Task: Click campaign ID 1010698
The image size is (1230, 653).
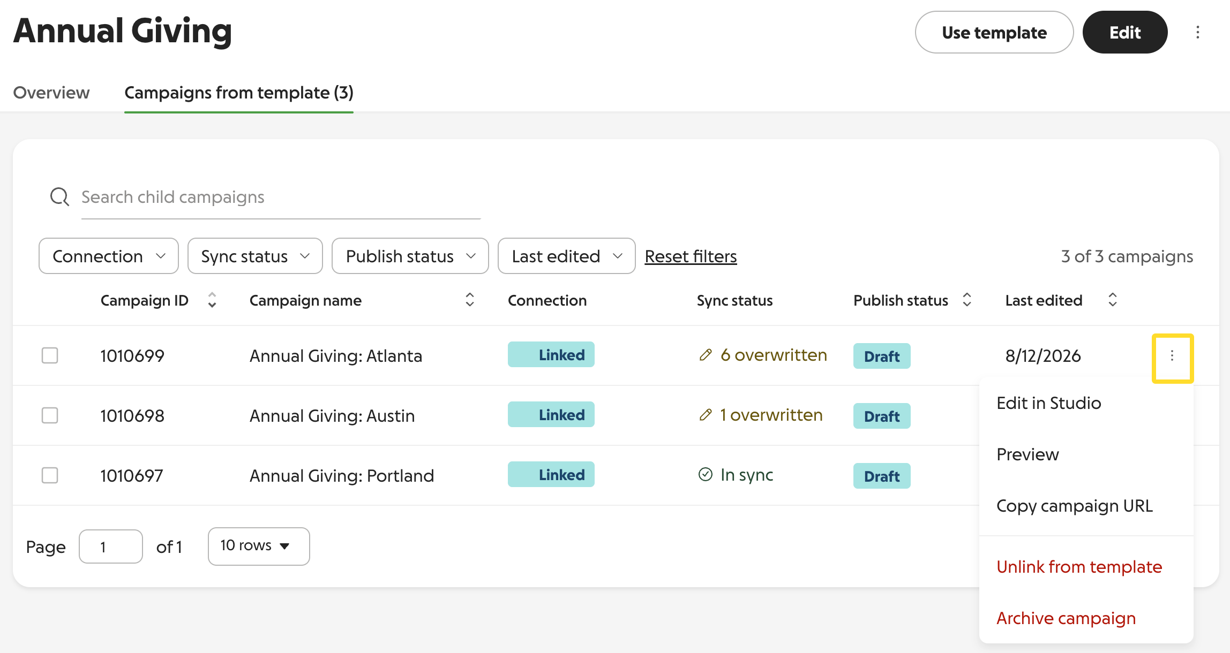Action: pyautogui.click(x=132, y=416)
